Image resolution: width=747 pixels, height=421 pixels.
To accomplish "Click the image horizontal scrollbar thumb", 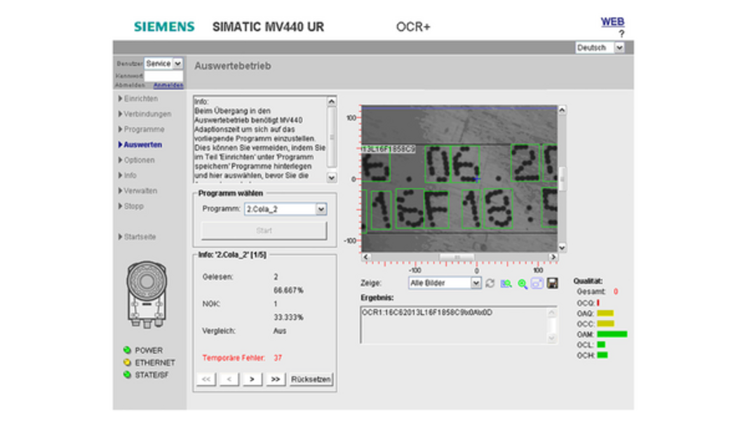I will click(457, 257).
